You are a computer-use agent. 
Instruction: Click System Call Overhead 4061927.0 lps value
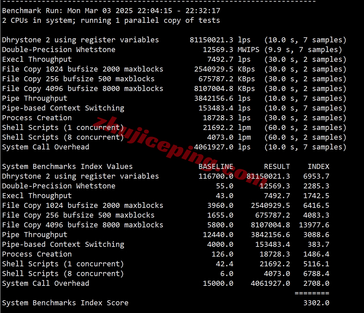222,147
